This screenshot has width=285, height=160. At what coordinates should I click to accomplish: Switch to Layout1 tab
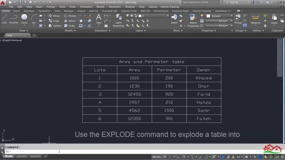click(x=21, y=156)
